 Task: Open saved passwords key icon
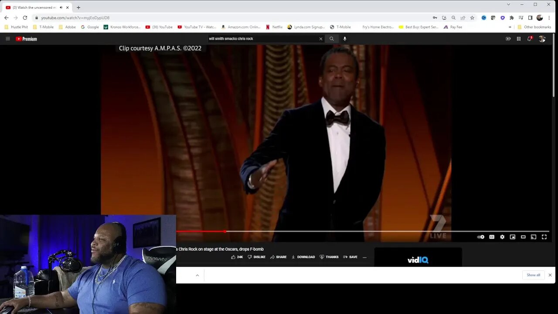pyautogui.click(x=435, y=18)
